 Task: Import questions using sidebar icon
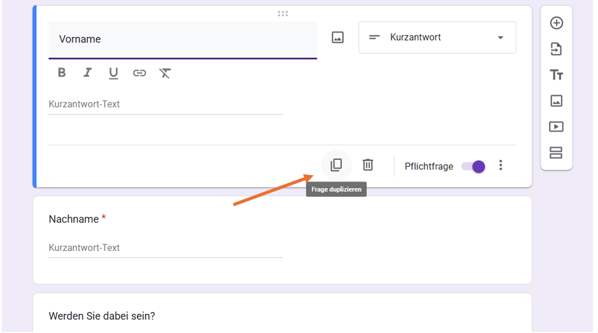(556, 49)
